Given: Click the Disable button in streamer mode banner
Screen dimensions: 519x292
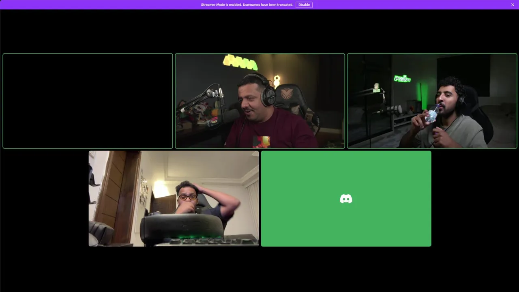Looking at the screenshot, I should click(x=304, y=5).
